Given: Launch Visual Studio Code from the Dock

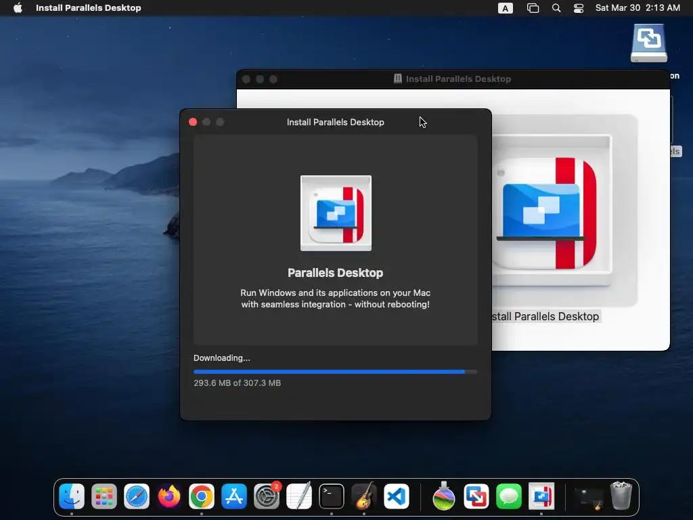Looking at the screenshot, I should click(397, 496).
